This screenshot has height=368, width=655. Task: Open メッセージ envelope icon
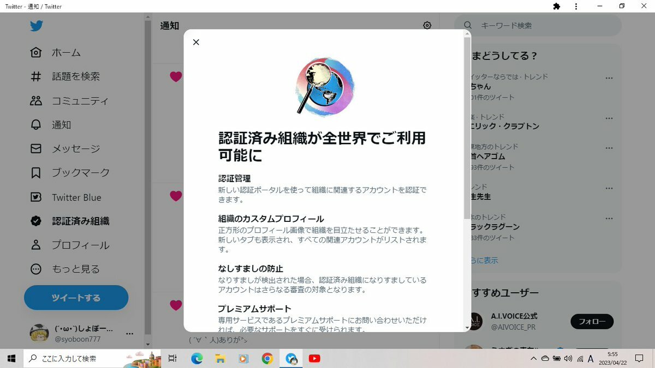pyautogui.click(x=36, y=148)
